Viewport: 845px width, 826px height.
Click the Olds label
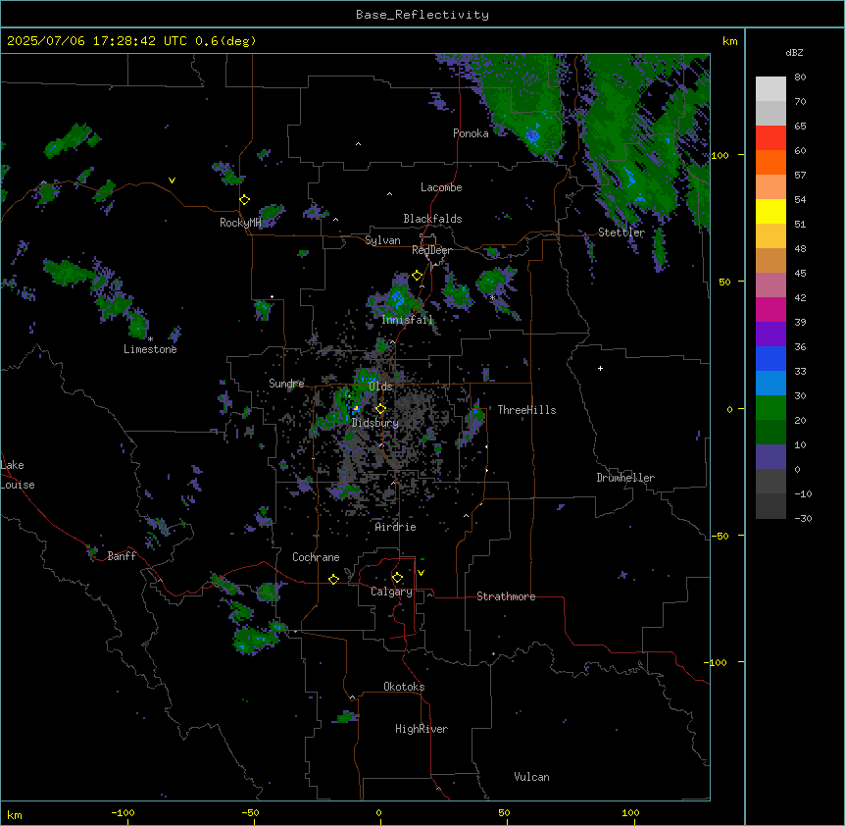click(380, 387)
